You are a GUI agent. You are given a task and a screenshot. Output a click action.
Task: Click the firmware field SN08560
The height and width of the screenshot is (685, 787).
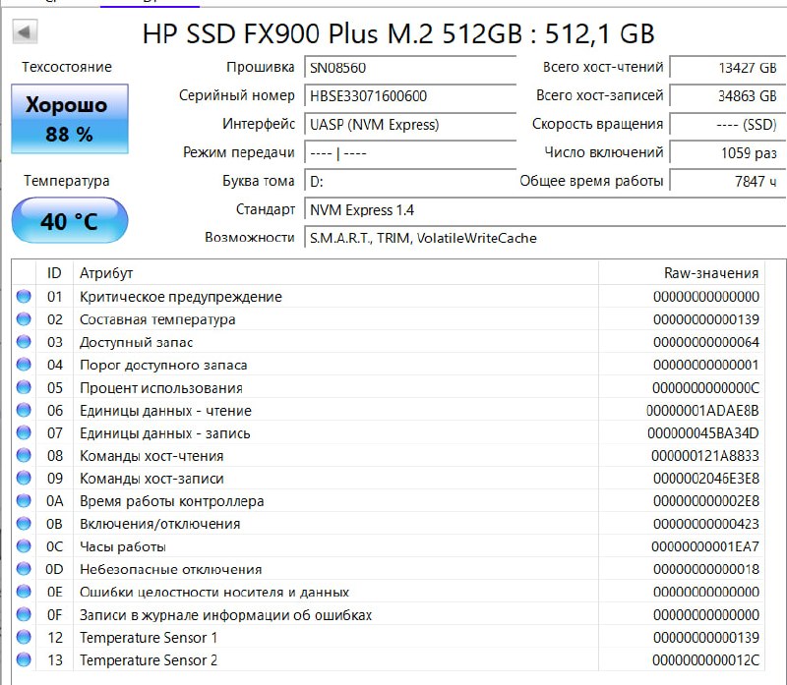click(x=408, y=68)
